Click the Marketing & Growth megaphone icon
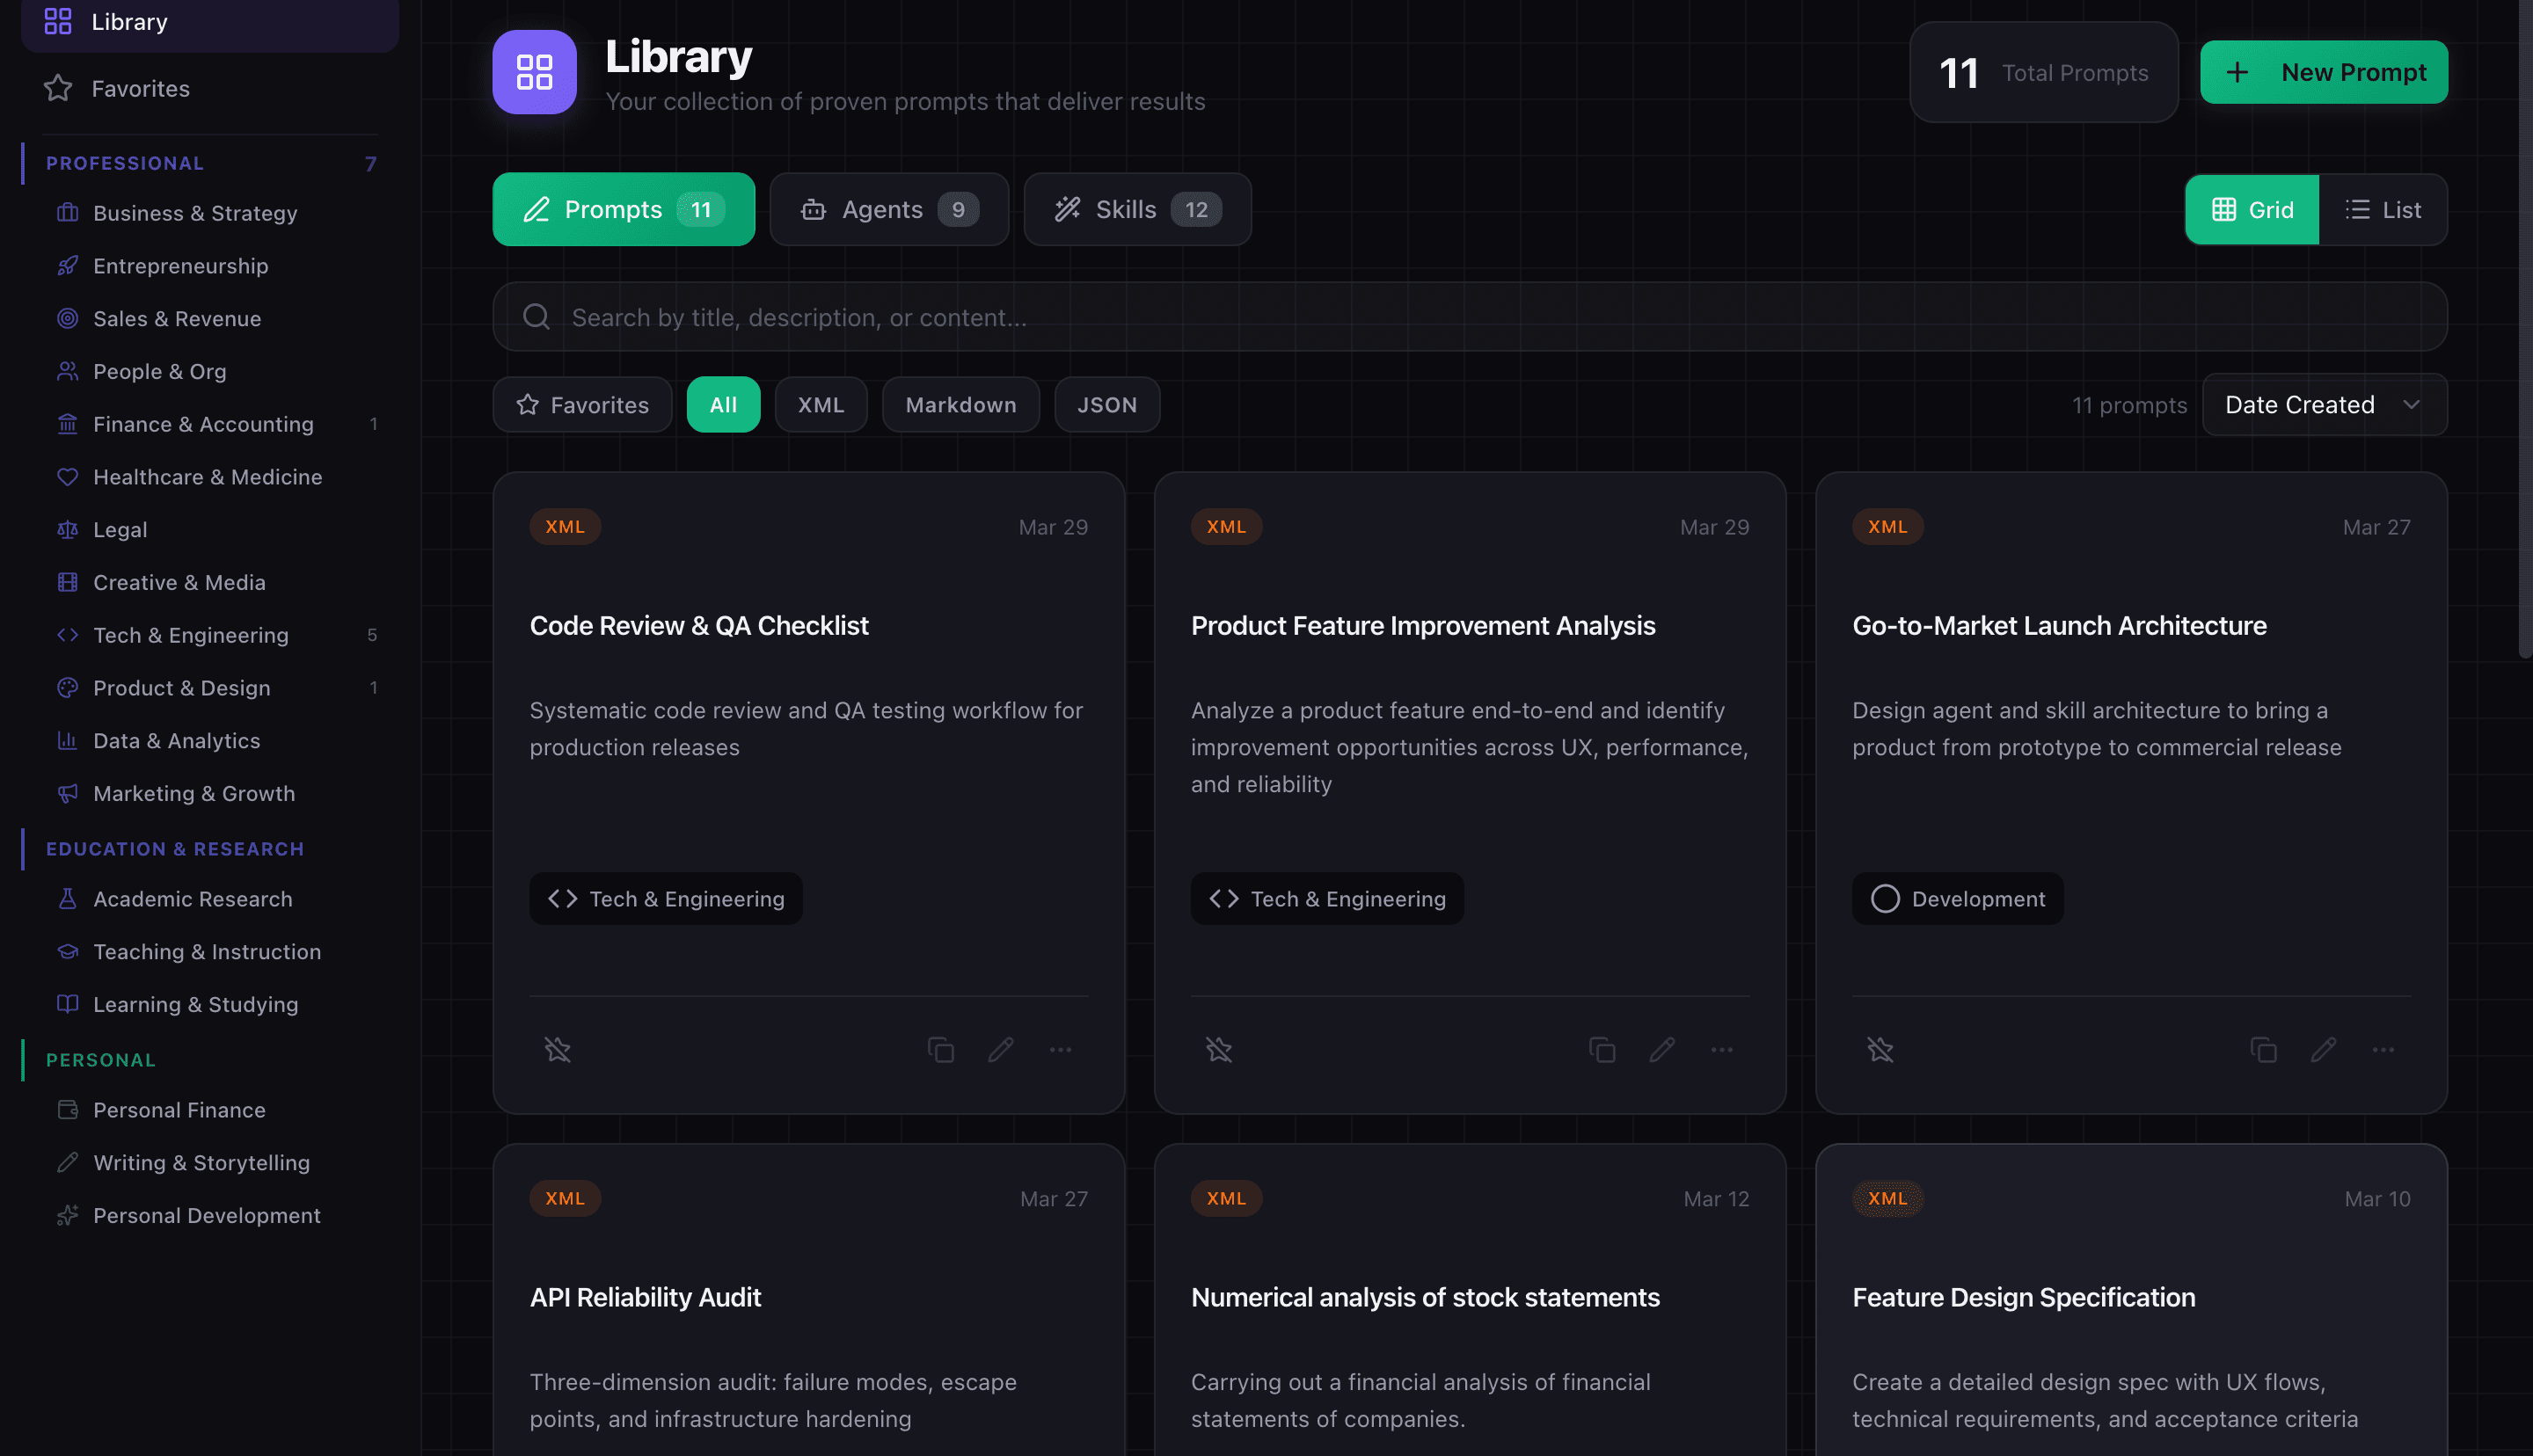This screenshot has width=2533, height=1456. click(67, 793)
